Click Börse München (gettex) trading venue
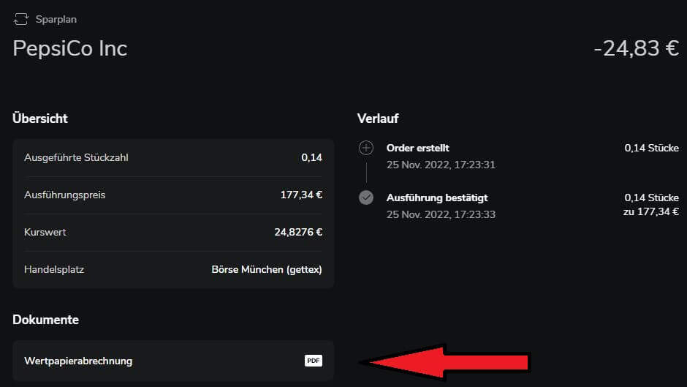The width and height of the screenshot is (687, 387). tap(267, 269)
